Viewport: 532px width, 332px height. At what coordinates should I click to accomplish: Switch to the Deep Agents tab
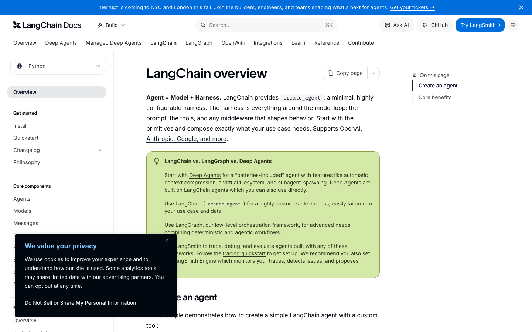click(61, 43)
